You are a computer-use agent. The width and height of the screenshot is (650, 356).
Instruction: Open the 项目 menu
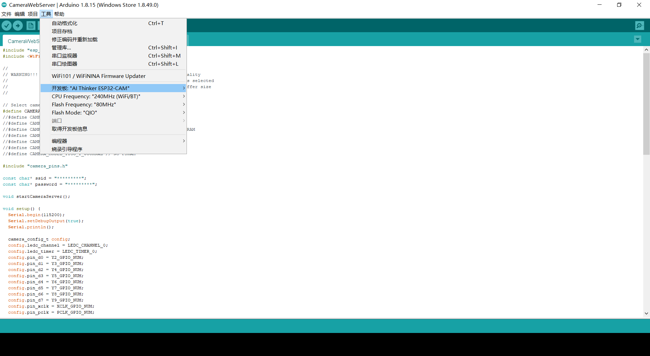(33, 14)
